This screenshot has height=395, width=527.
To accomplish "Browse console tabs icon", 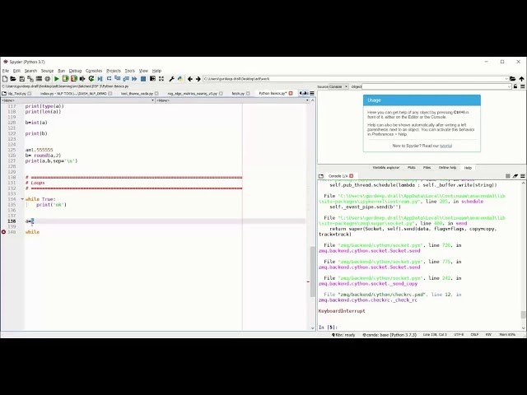I will click(x=321, y=176).
